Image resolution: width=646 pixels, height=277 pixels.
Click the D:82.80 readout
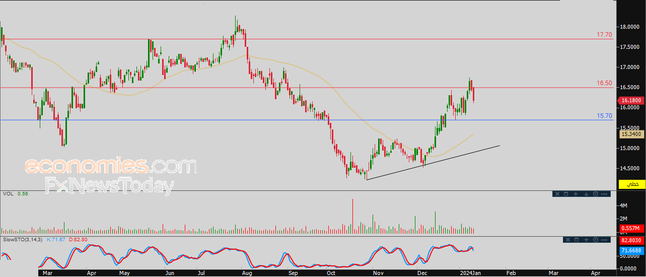click(79, 239)
